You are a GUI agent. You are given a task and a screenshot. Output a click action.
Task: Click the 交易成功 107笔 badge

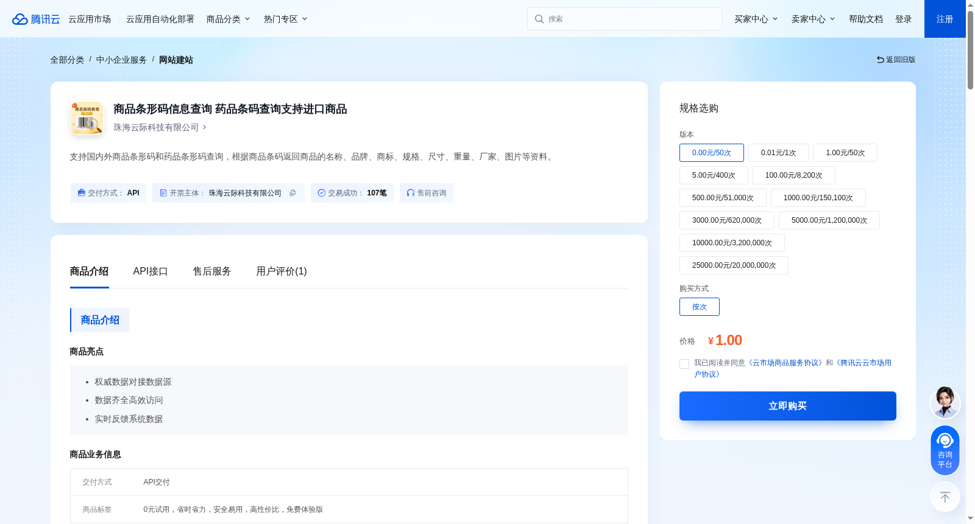tap(352, 193)
